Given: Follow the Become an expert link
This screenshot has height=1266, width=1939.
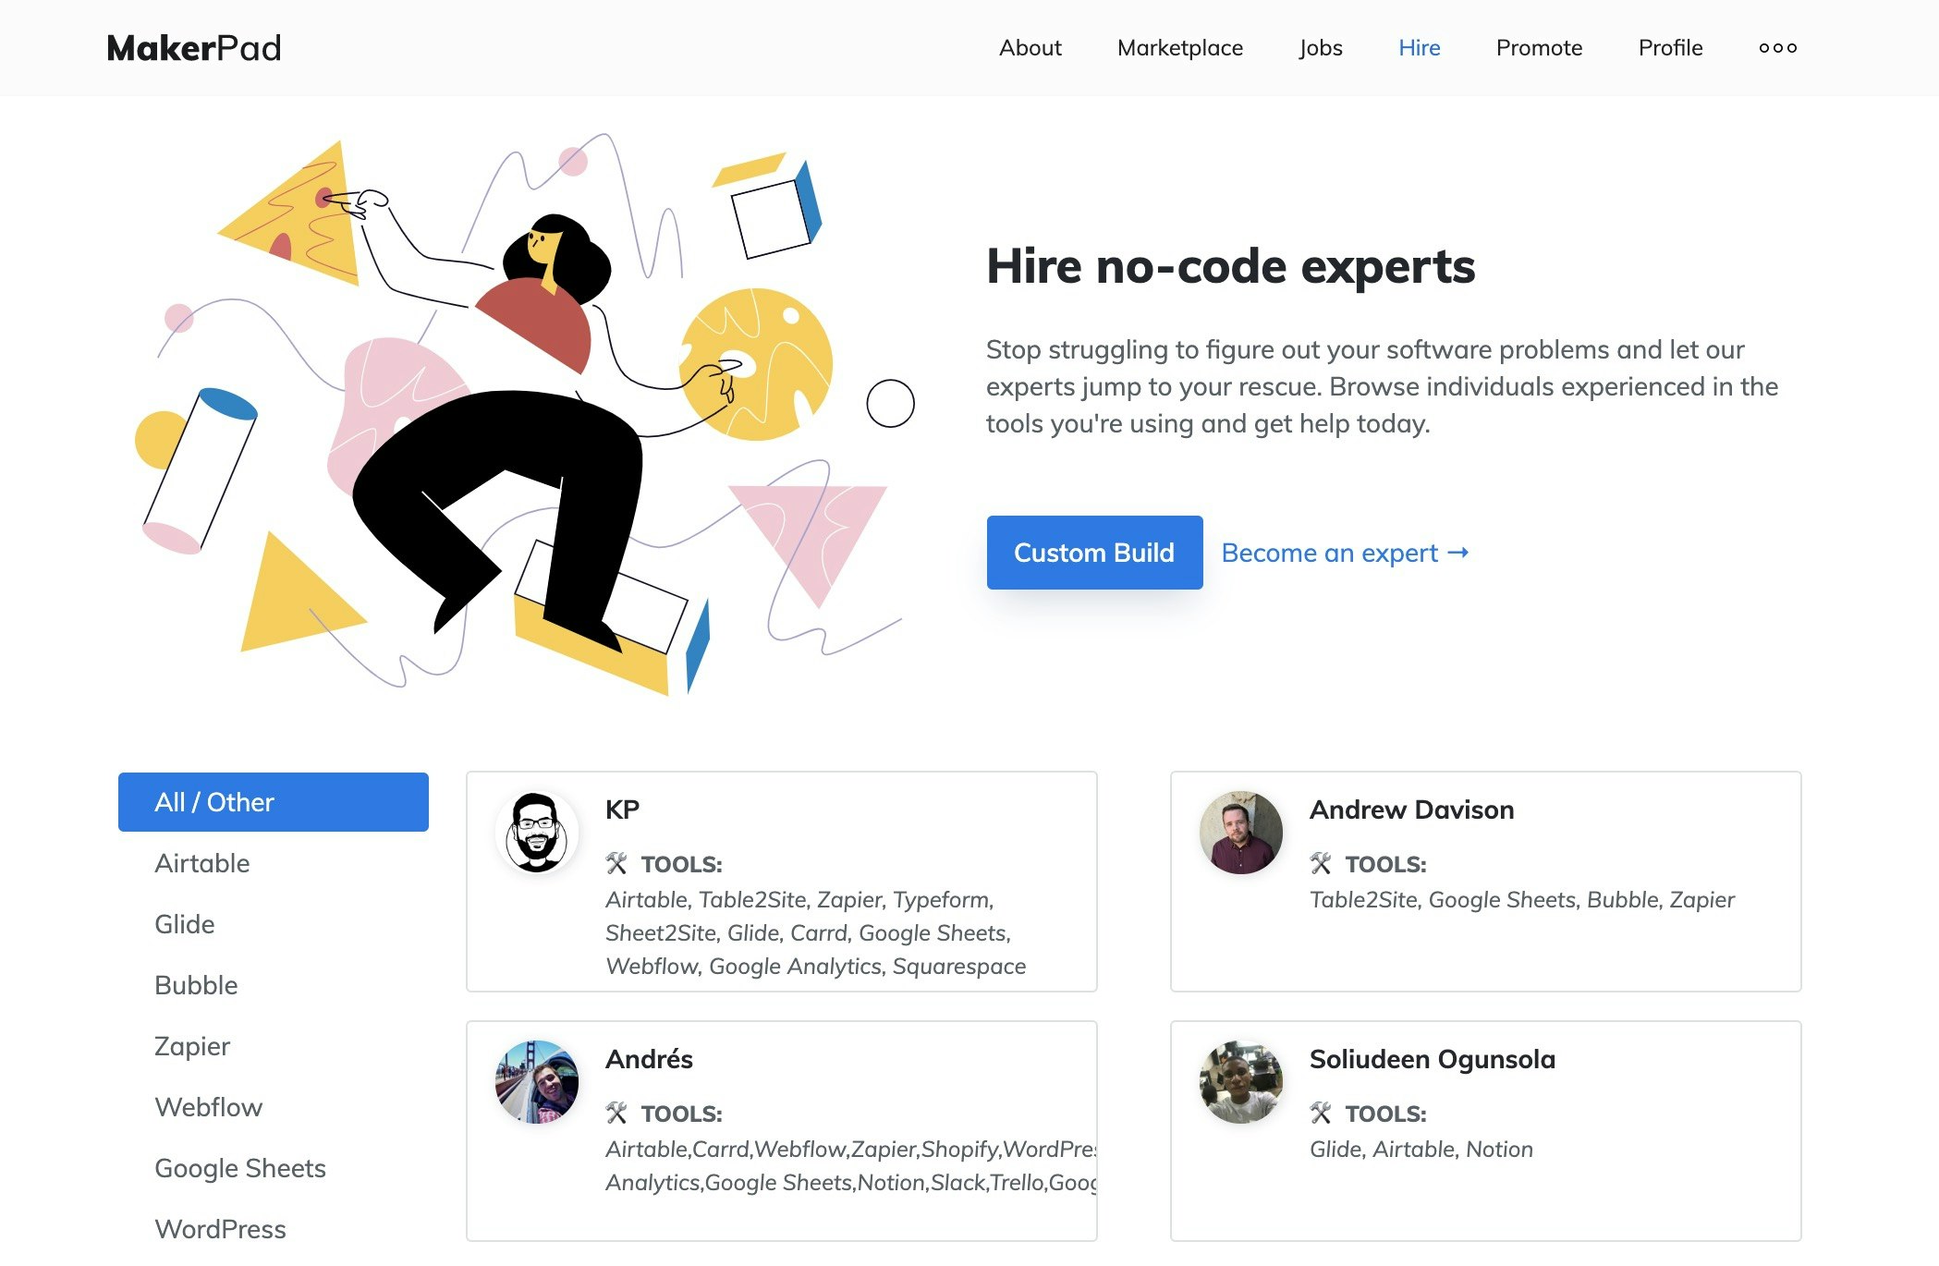Looking at the screenshot, I should tap(1343, 553).
